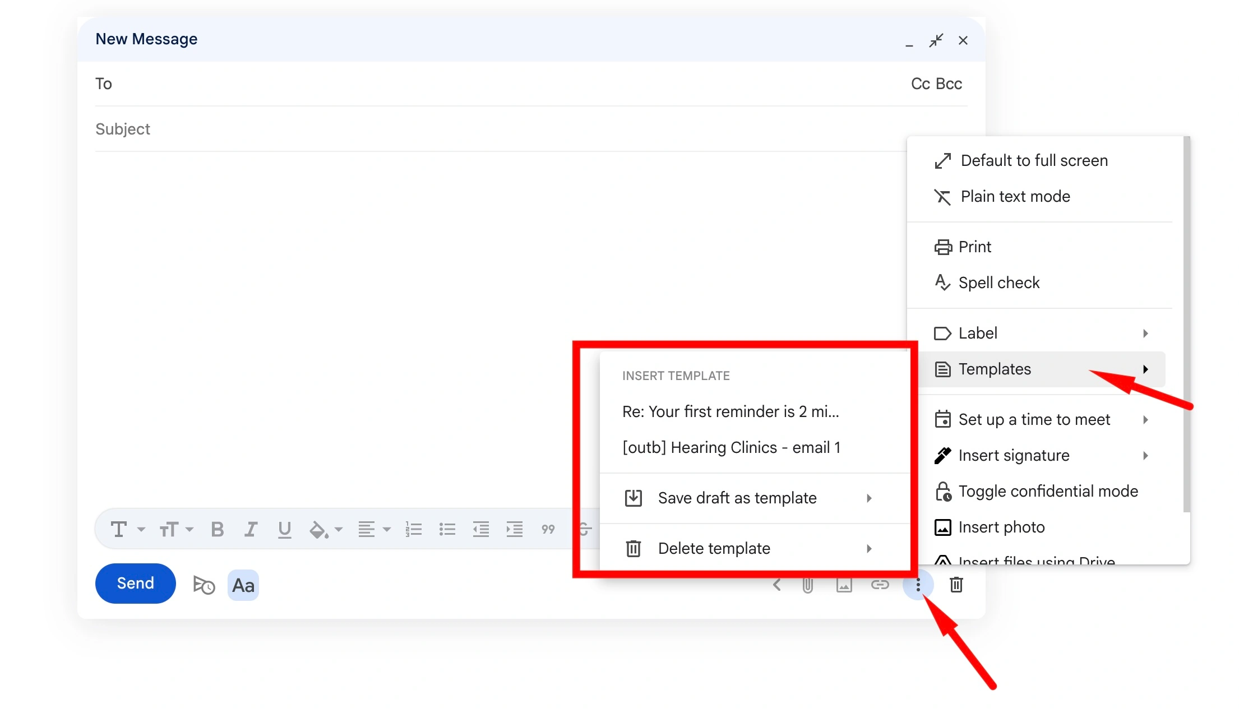
Task: Insert Hearing Clinics email 1 template
Action: (754, 447)
